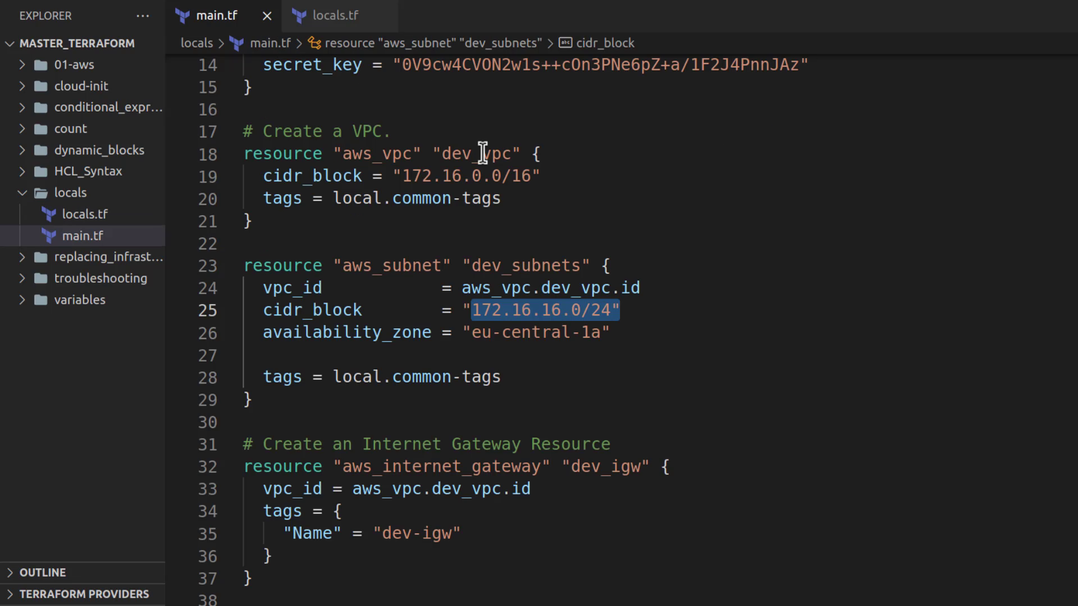Image resolution: width=1078 pixels, height=606 pixels.
Task: Click the open locals folder icon
Action: [40, 193]
